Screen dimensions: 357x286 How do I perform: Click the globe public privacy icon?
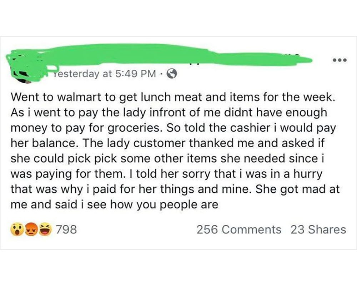point(172,74)
